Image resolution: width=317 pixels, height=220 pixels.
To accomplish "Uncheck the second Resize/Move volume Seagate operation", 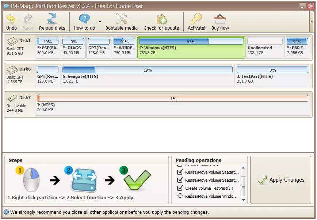I will 180,180.
